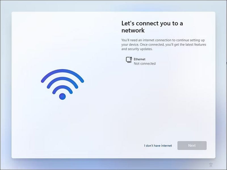Click the large Wi-Fi signal illustration
Screen dimensions: 227x170
pos(62,84)
